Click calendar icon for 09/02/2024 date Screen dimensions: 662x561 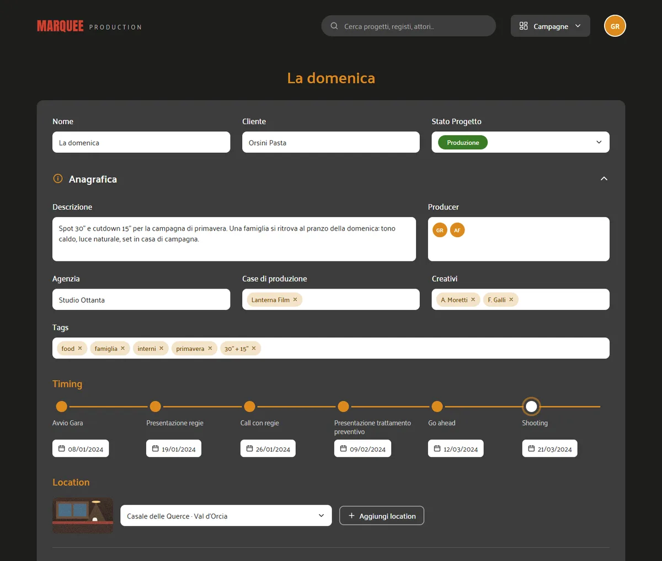[343, 448]
